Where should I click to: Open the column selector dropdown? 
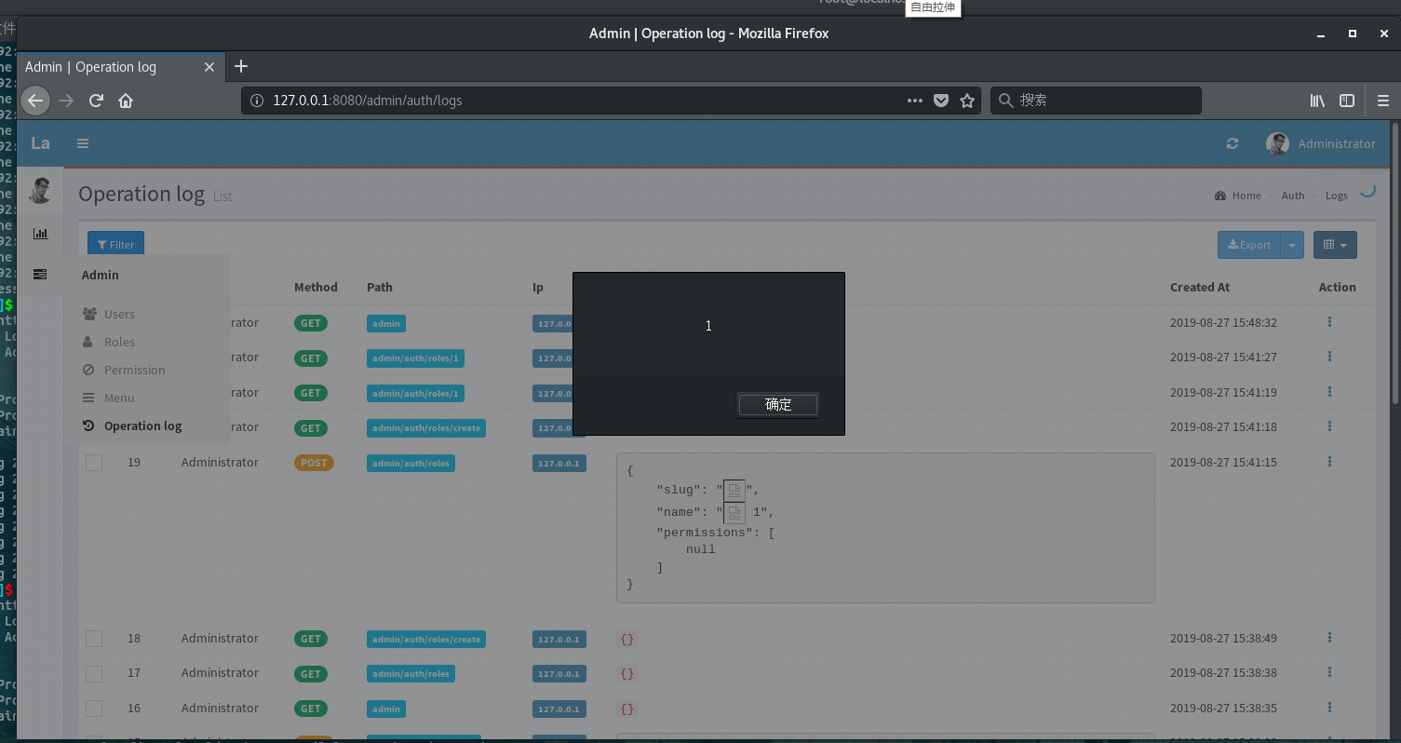click(x=1335, y=245)
